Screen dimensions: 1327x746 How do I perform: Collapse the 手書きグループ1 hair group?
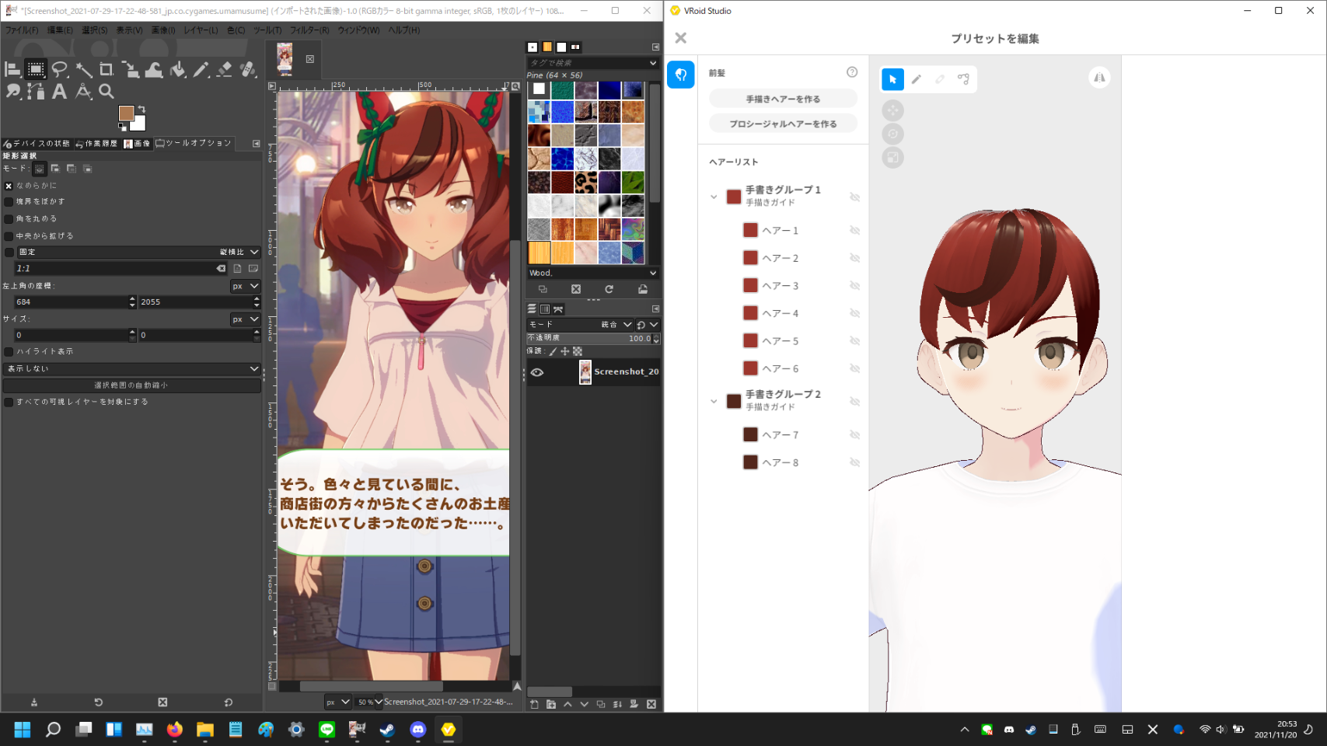714,197
